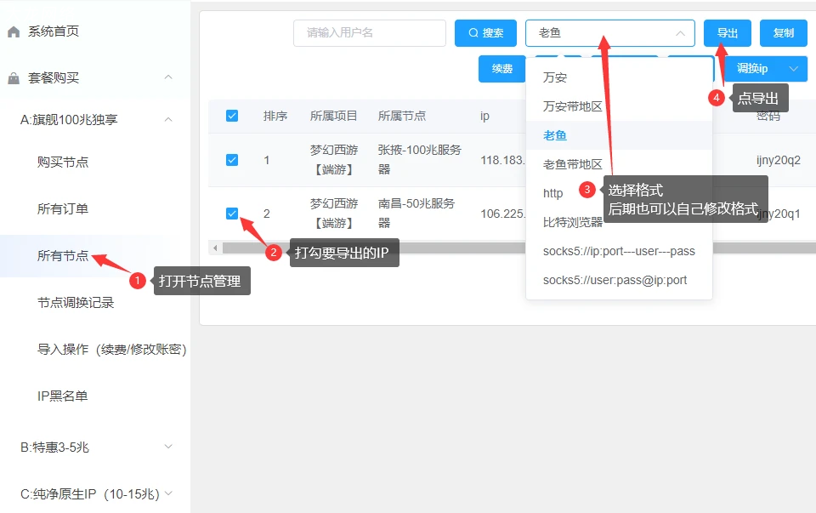816x513 pixels.
Task: Toggle the select-all checkbox in table header
Action: click(x=232, y=116)
